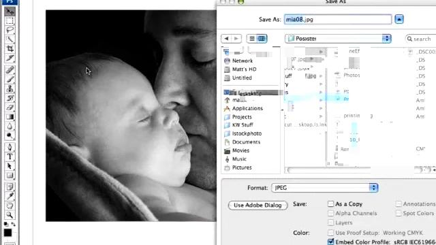Select the Slice tool
The height and width of the screenshot is (245, 436).
point(10,58)
